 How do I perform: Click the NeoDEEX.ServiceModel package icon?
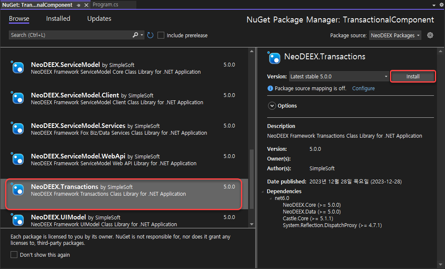pyautogui.click(x=18, y=67)
